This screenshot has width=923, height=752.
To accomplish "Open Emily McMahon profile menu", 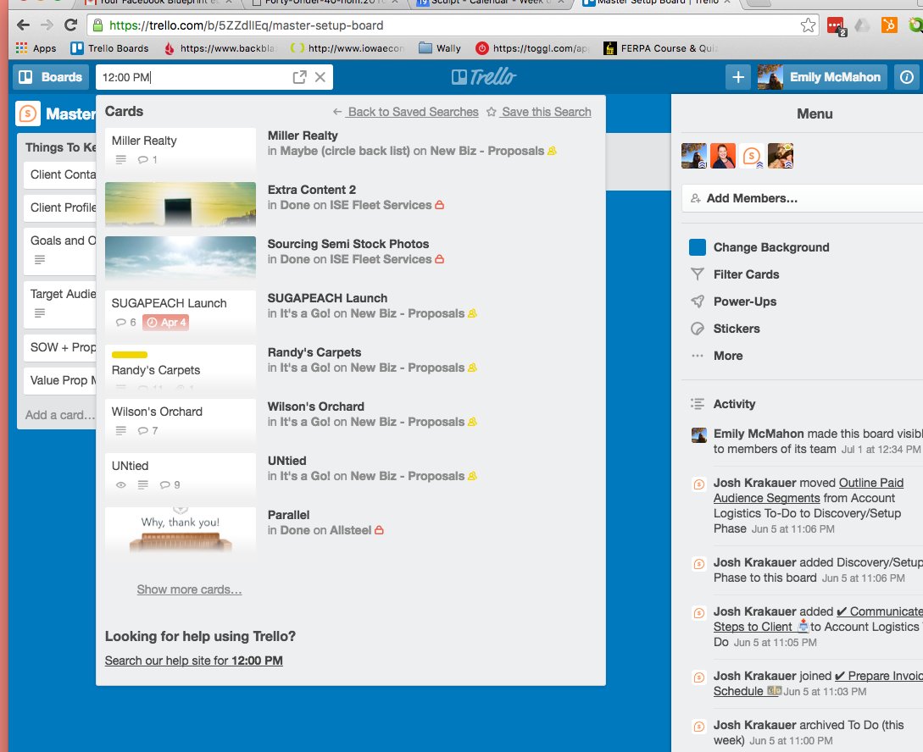I will 822,77.
